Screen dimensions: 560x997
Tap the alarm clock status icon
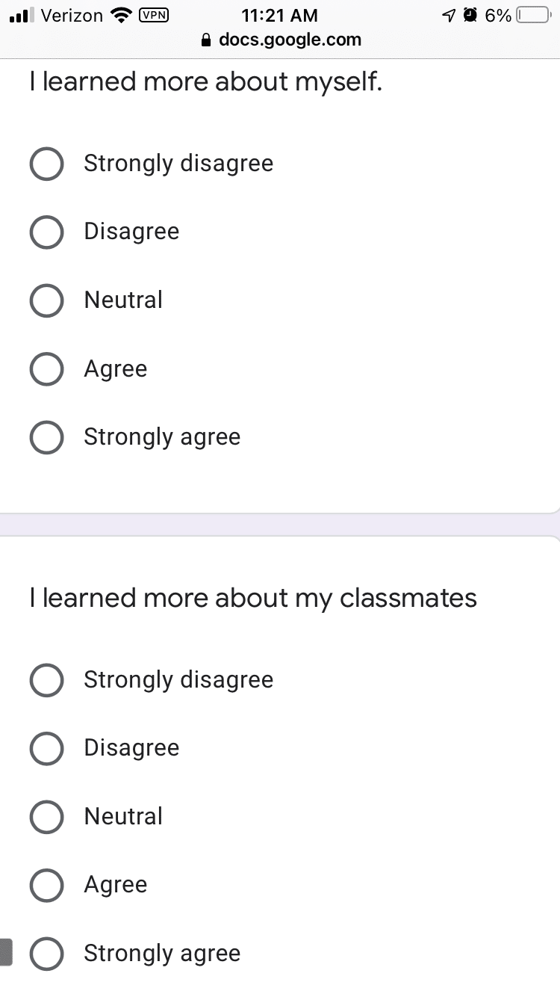pyautogui.click(x=470, y=15)
